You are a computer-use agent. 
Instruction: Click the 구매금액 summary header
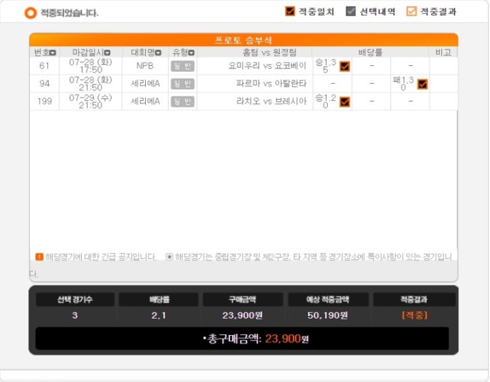[x=243, y=300]
